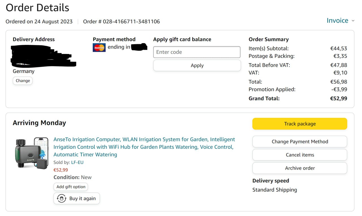
Task: Click the red item price €52,99
Action: coord(61,170)
